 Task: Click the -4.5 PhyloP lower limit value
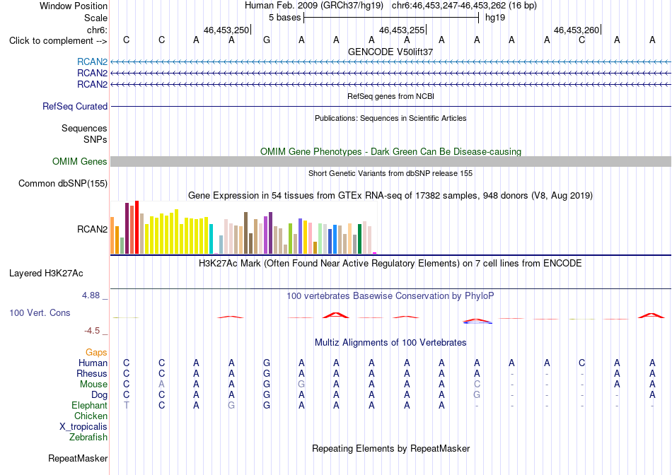pyautogui.click(x=92, y=331)
